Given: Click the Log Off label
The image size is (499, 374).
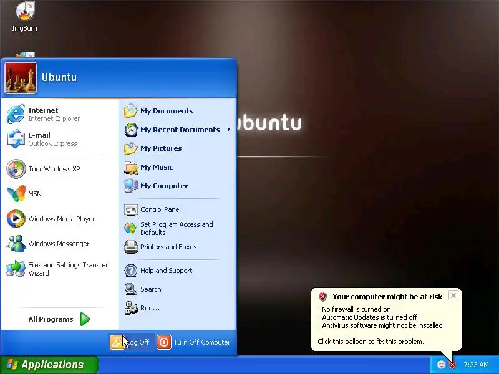Looking at the screenshot, I should click(x=138, y=342).
